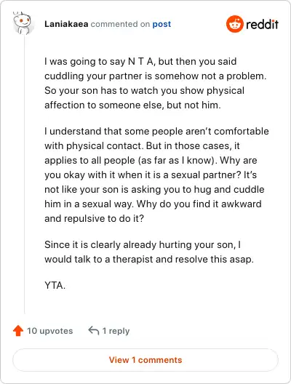Click the "reddit" wordmark text
Screen dimensions: 291x384
tap(262, 24)
